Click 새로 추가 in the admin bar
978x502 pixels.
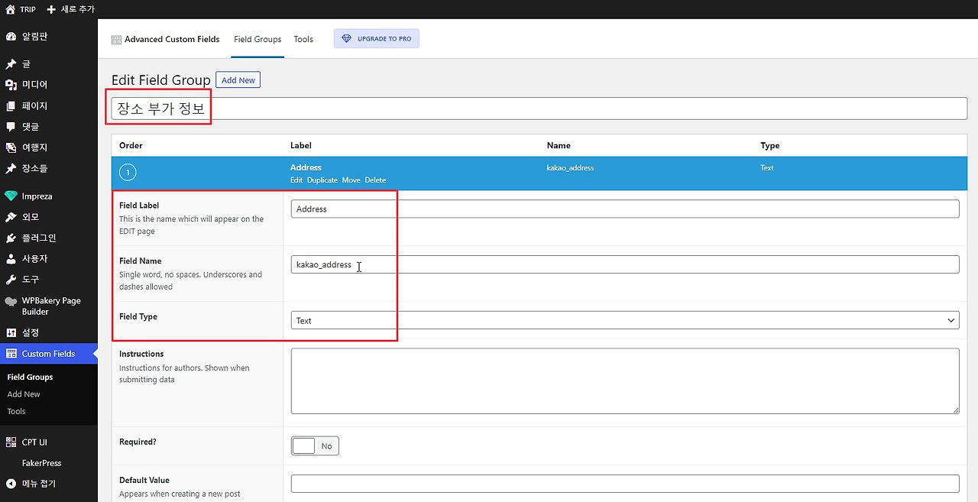click(x=77, y=9)
